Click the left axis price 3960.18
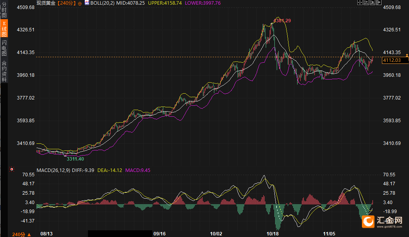Screen dimensions: 409x237 (26, 75)
